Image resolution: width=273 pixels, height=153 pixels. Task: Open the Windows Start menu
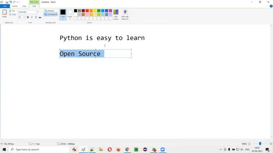[4, 149]
